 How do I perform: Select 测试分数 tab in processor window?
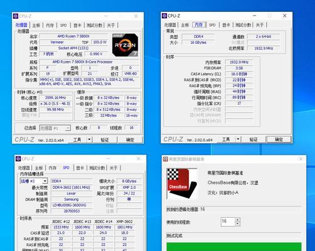(x=94, y=25)
